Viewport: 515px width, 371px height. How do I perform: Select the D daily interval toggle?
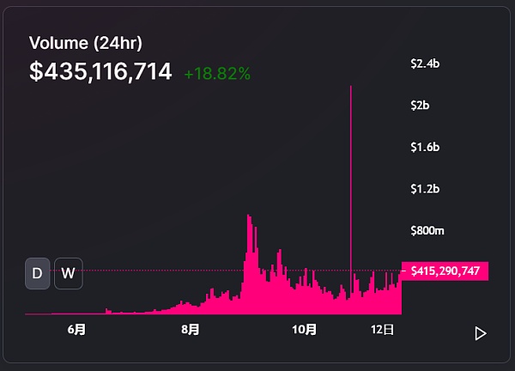[x=38, y=273]
